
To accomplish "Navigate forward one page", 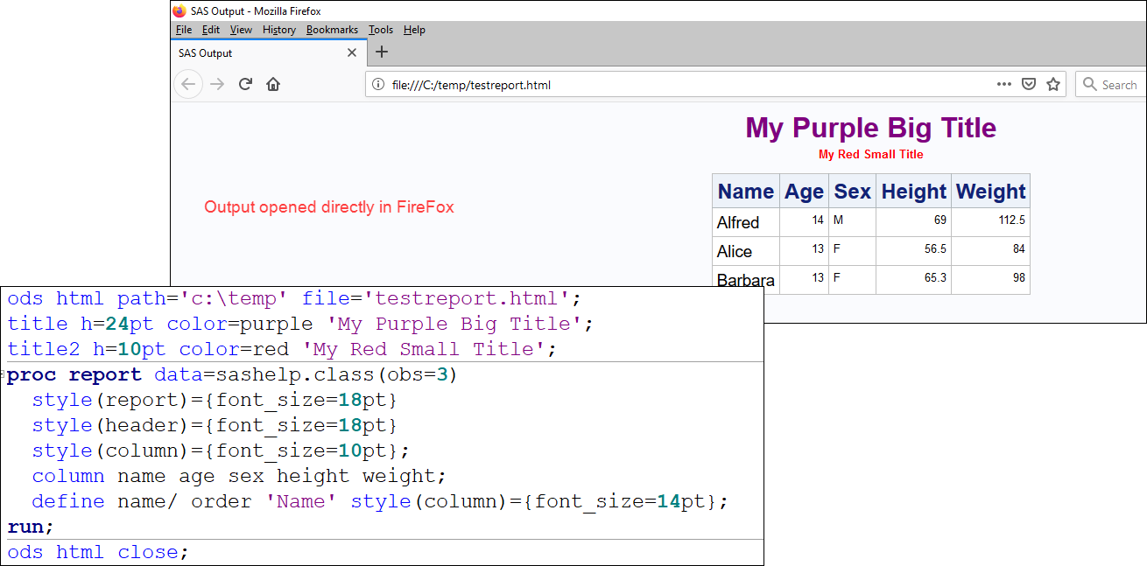I will point(216,84).
